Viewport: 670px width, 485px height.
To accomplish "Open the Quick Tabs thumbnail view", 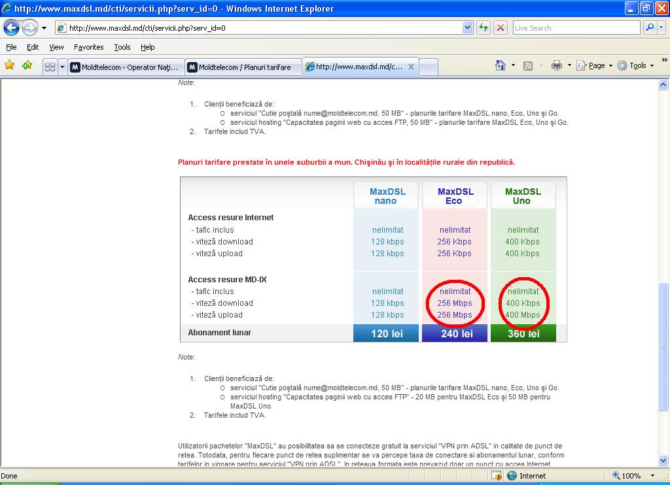I will tap(50, 67).
